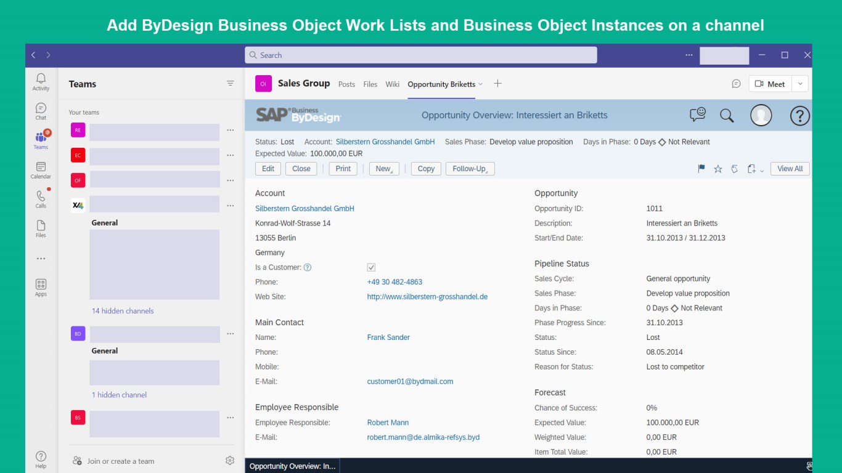
Task: Open SAP ByDesign search magnifier
Action: (727, 115)
